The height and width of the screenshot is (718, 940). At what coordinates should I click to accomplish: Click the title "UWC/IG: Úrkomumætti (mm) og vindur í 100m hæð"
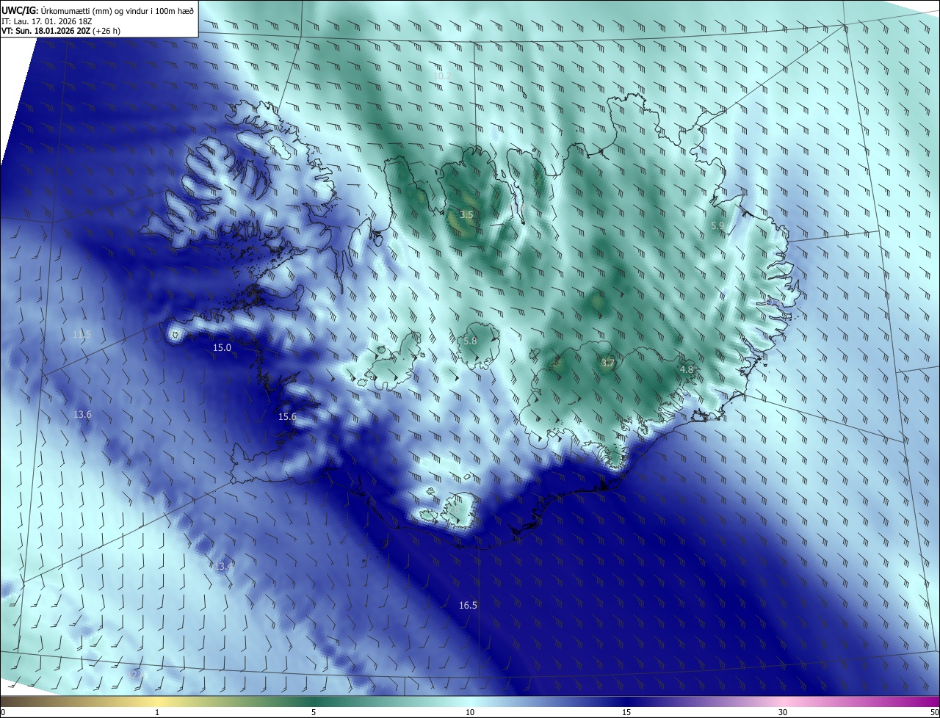click(x=98, y=10)
